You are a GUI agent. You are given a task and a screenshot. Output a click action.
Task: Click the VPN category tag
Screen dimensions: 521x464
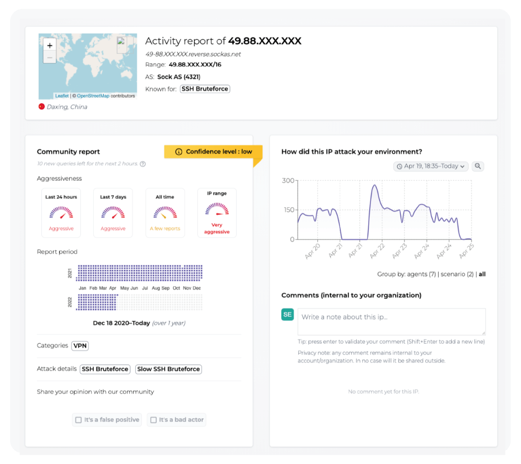coord(80,346)
